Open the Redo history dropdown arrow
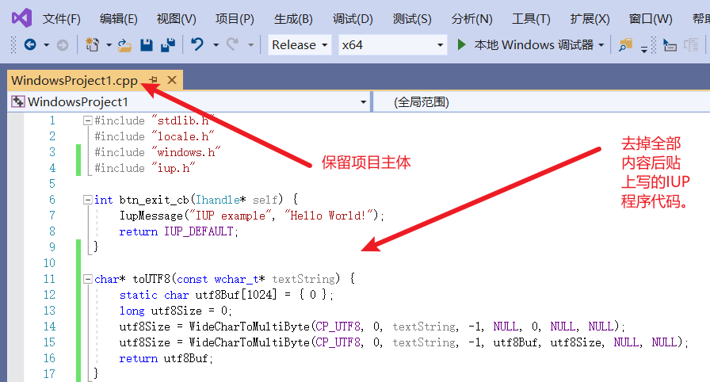This screenshot has width=710, height=382. pyautogui.click(x=251, y=45)
